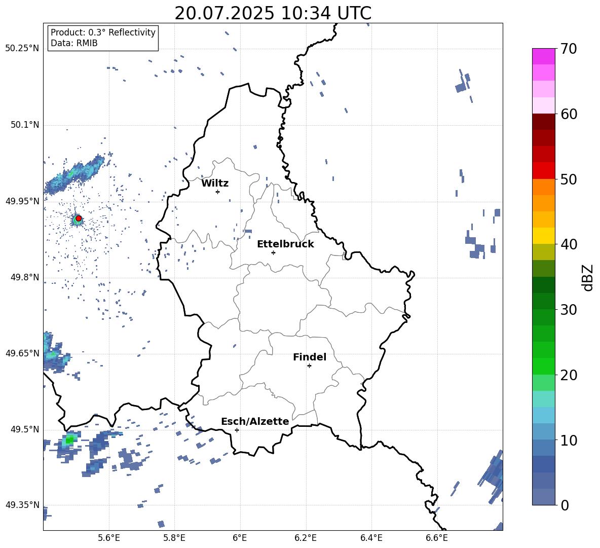This screenshot has height=548, width=600.
Task: Click the green echo core near 49.5°N
Action: pyautogui.click(x=69, y=440)
